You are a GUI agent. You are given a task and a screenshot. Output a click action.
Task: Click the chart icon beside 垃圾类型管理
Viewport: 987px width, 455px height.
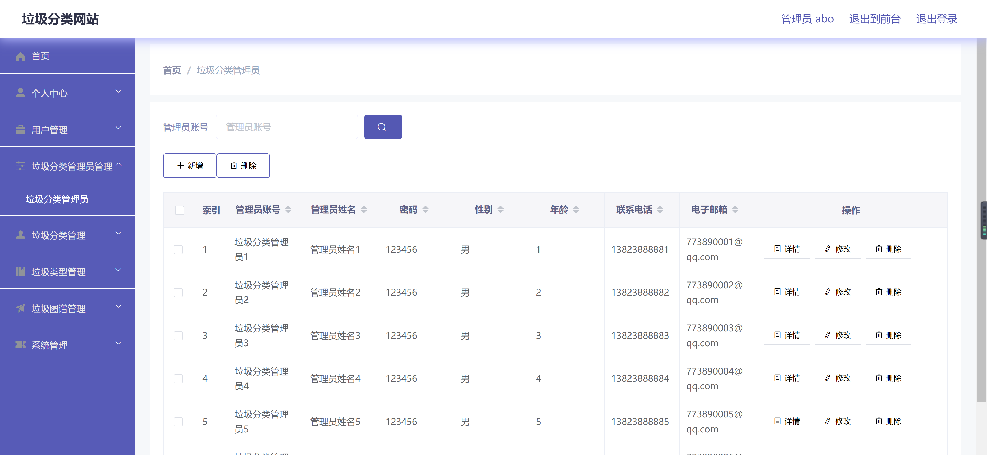coord(20,271)
